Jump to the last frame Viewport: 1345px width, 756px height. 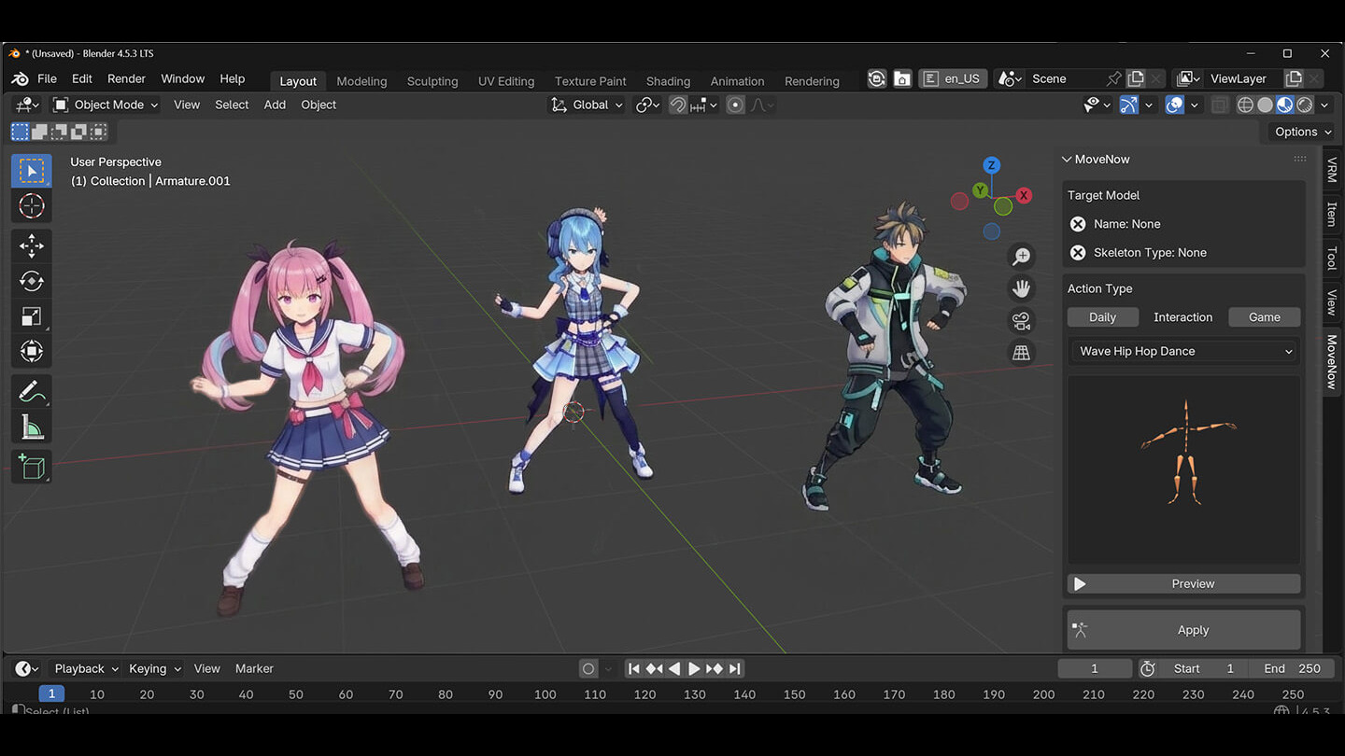(x=735, y=668)
